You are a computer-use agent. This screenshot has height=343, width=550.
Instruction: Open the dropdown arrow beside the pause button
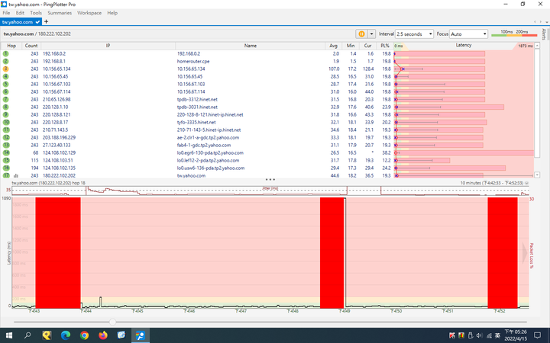pyautogui.click(x=371, y=34)
